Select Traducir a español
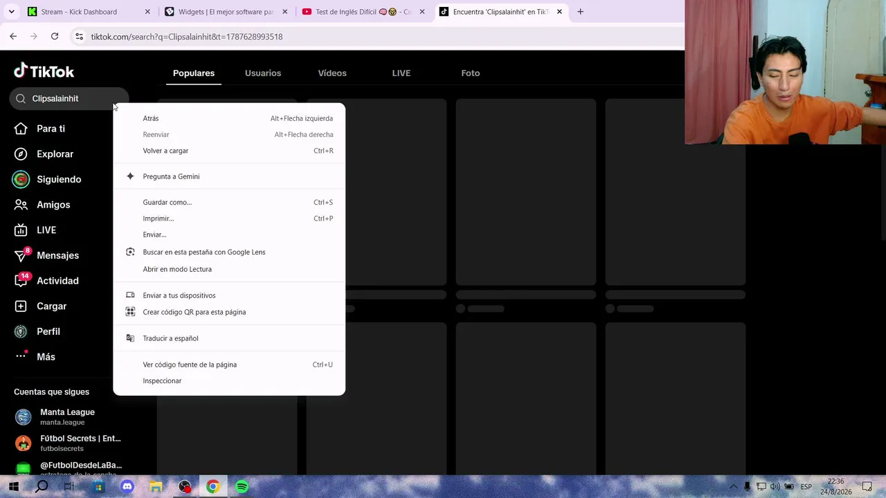 point(229,338)
